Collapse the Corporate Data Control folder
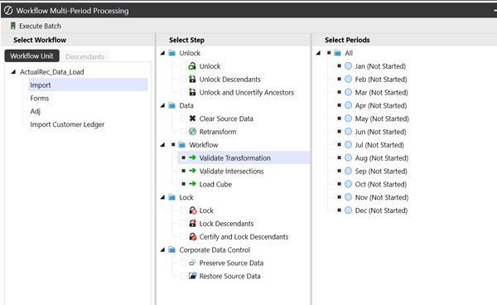Screen dimensions: 497x305 pyautogui.click(x=162, y=249)
